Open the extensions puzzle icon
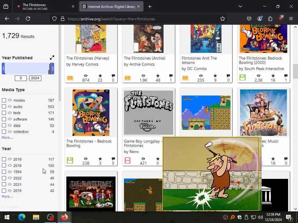298x223 pixels. pos(270,19)
